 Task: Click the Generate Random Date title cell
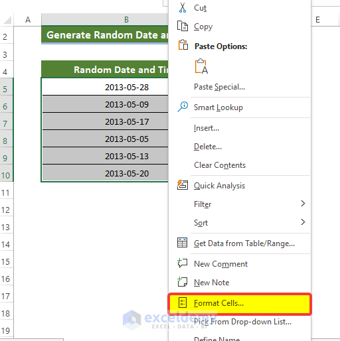[x=105, y=34]
